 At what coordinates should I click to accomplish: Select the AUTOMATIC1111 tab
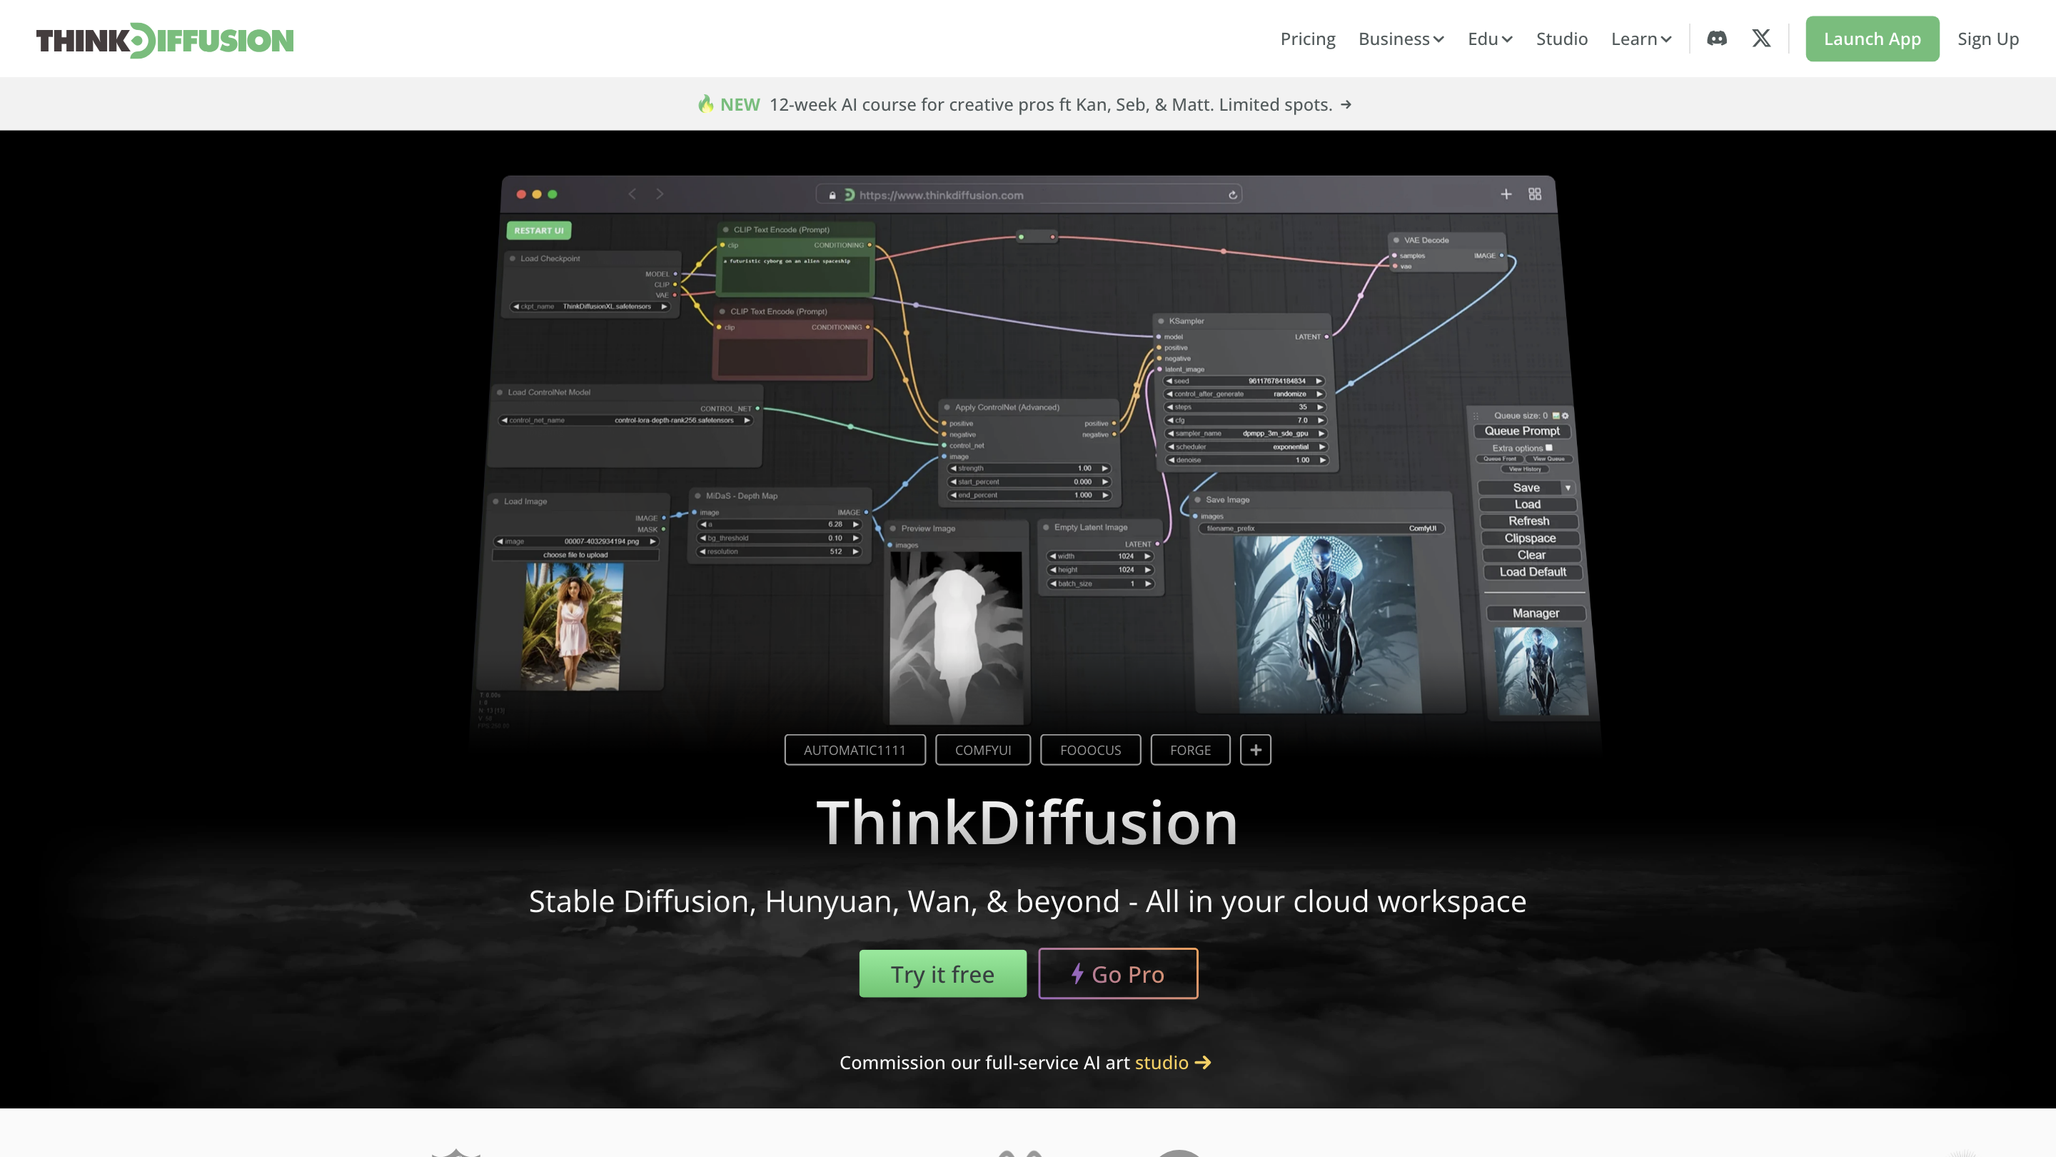(855, 750)
